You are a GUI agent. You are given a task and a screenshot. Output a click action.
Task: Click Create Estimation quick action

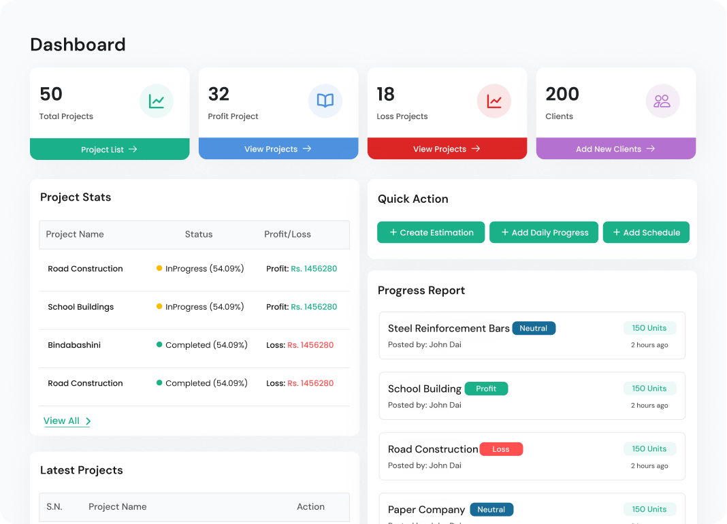pyautogui.click(x=431, y=233)
